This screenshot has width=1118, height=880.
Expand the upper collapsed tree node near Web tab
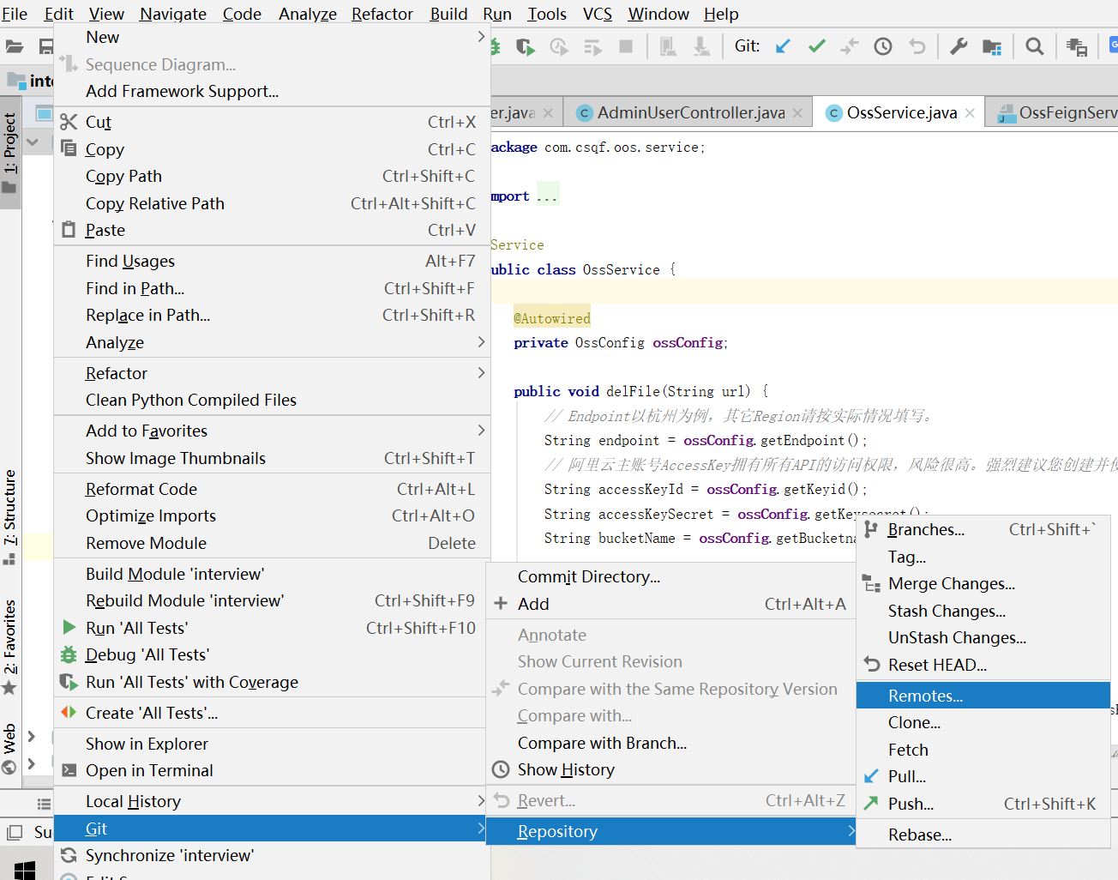tap(32, 736)
